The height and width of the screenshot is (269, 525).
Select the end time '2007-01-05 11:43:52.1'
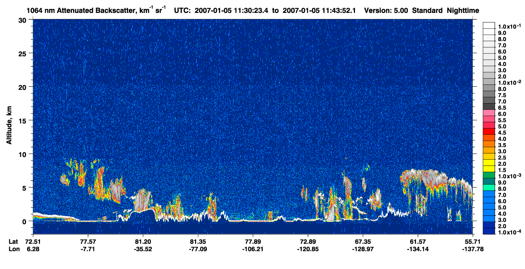320,10
